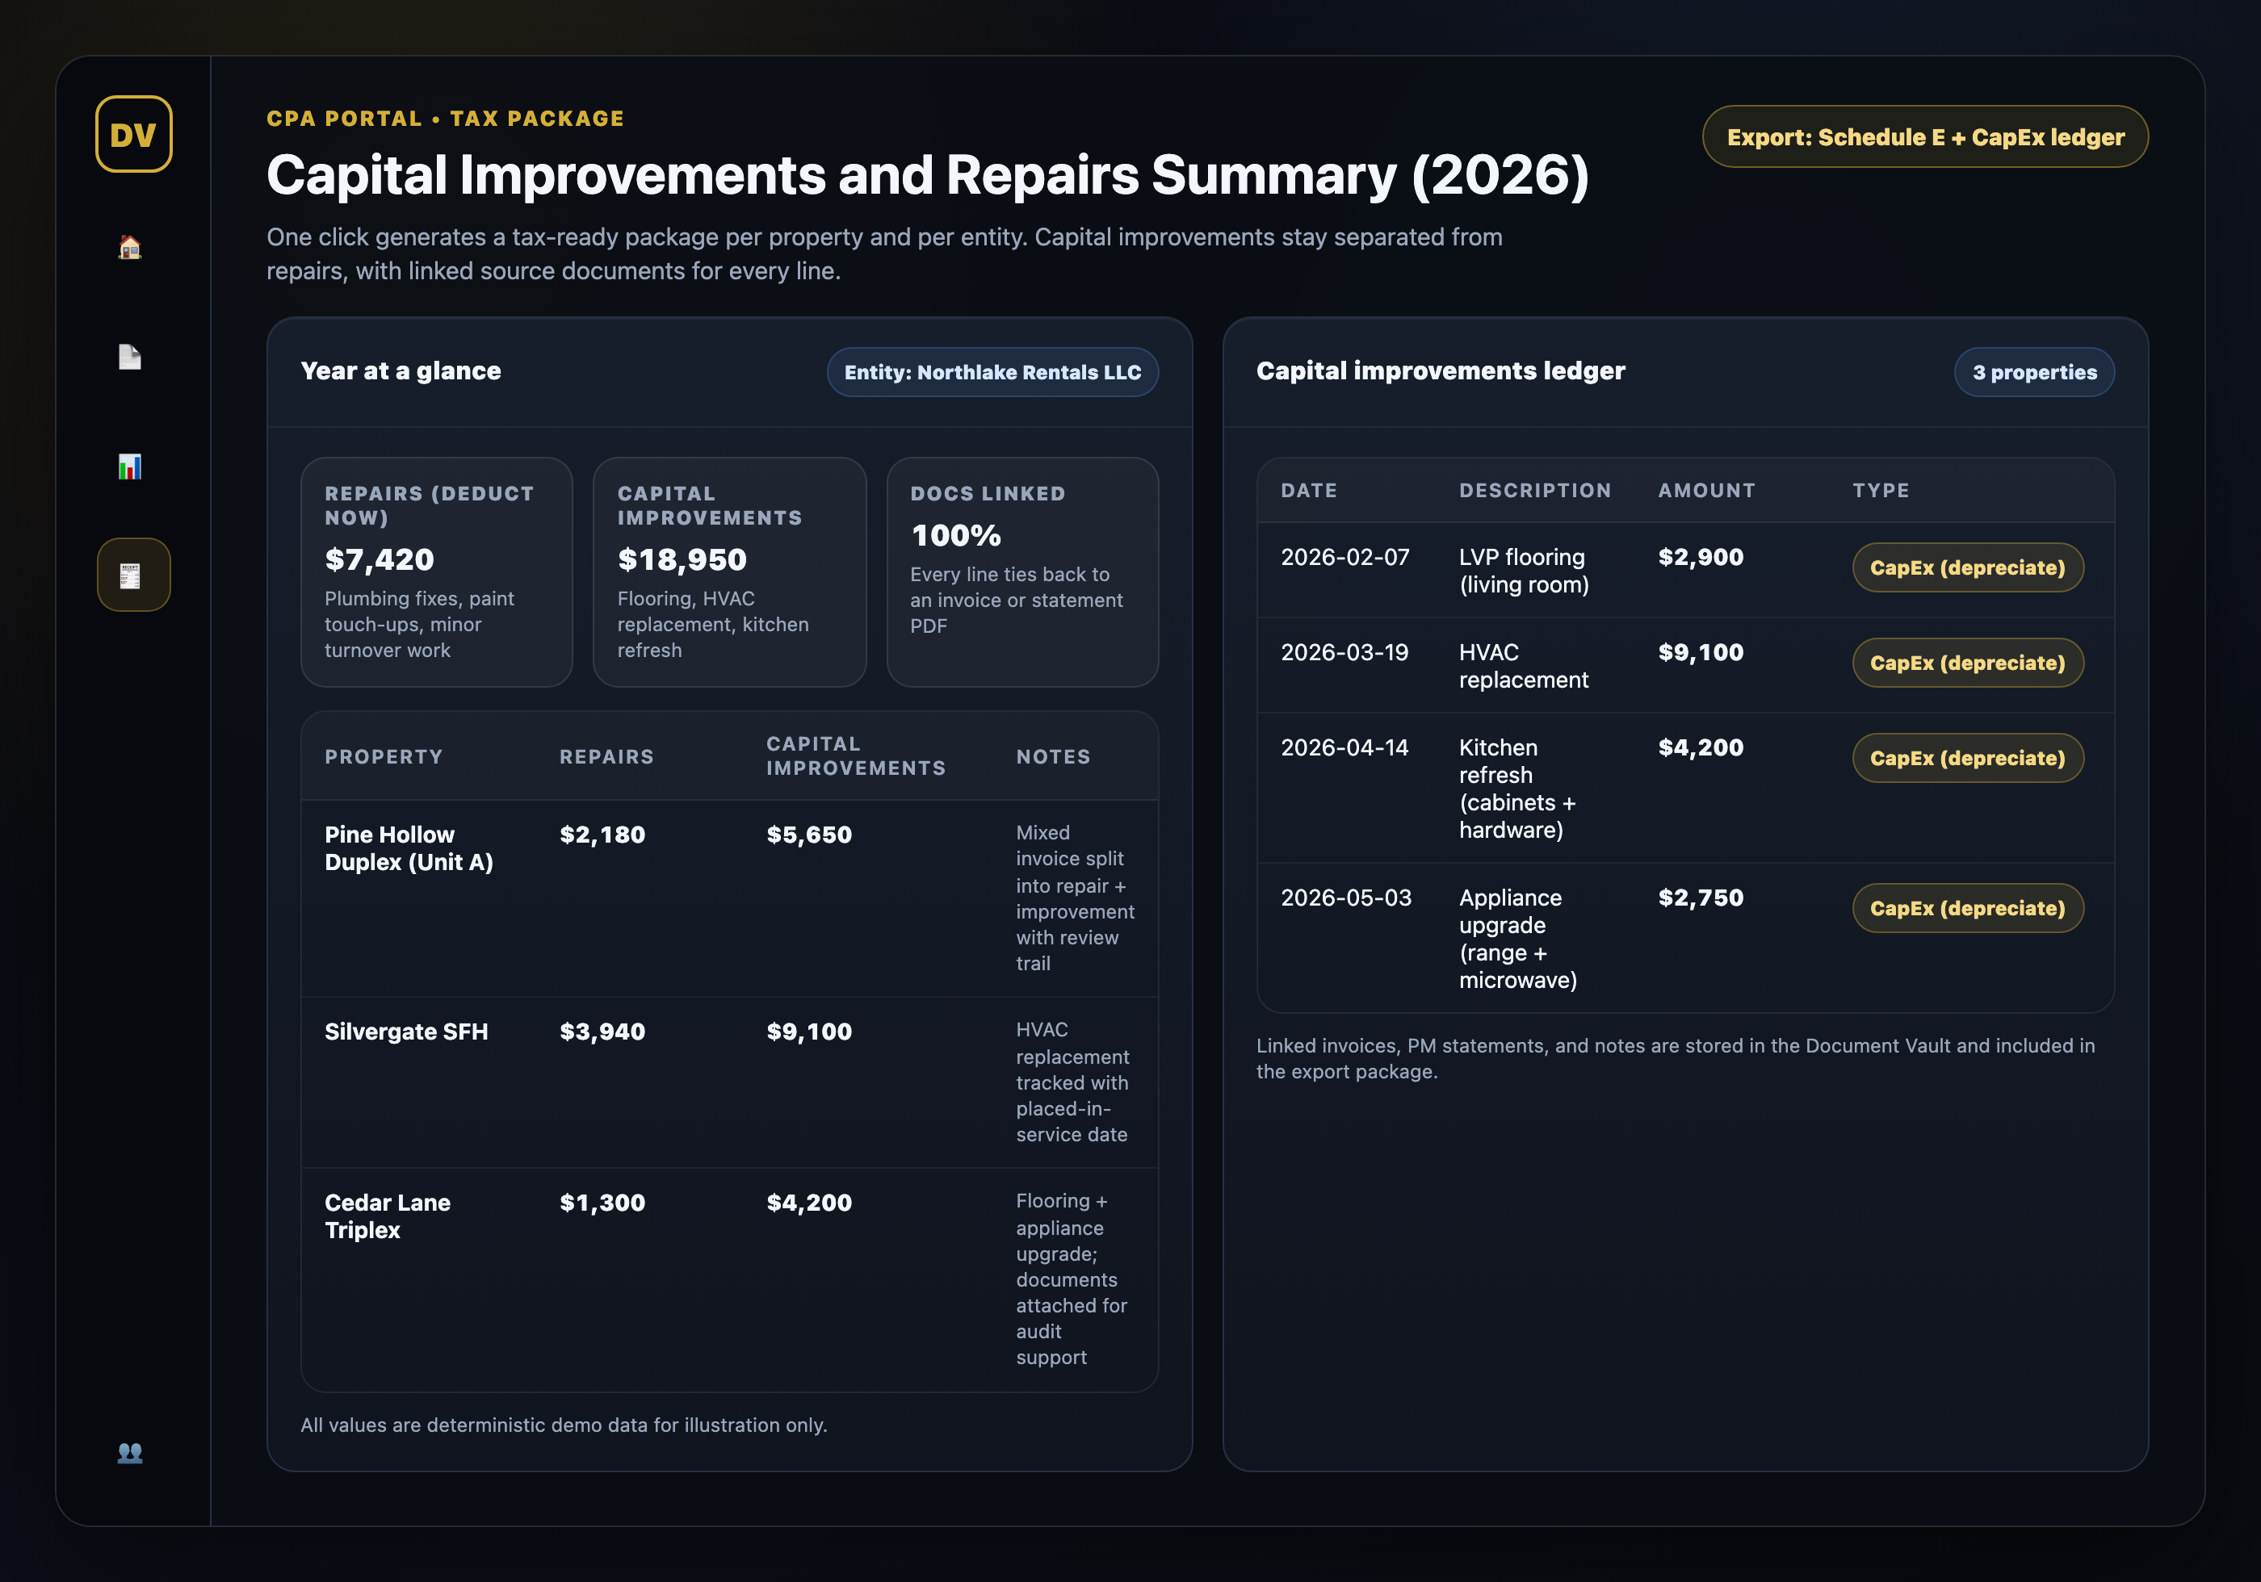This screenshot has height=1582, width=2261.
Task: Select the active receipt tax package icon
Action: coord(133,575)
